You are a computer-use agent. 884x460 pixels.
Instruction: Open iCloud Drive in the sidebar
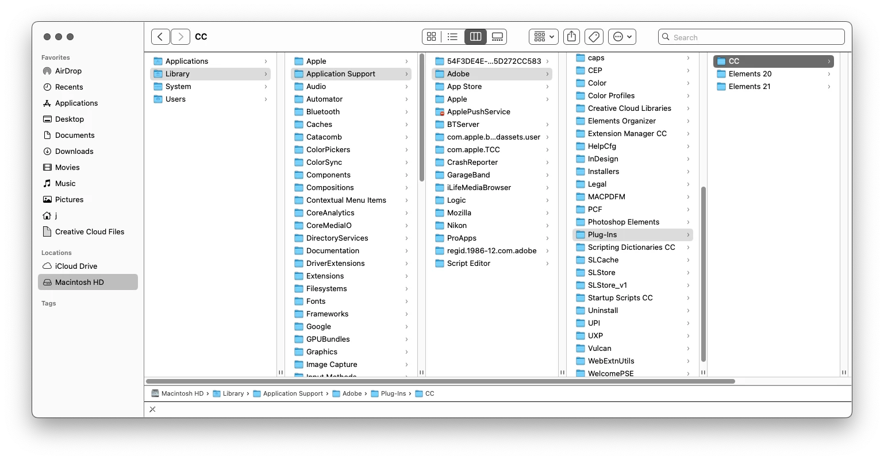88,266
